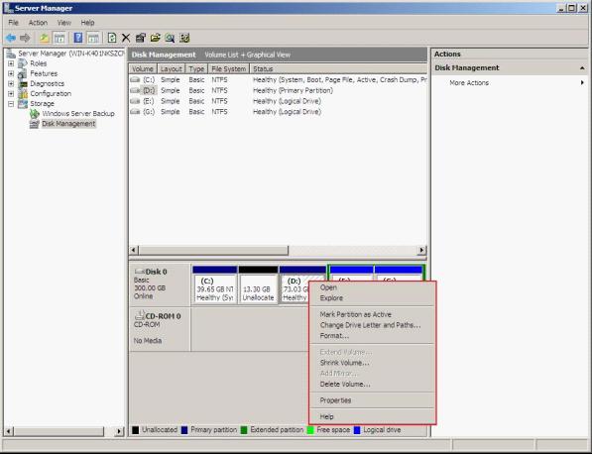
Task: Click More Actions in the Actions pane
Action: pyautogui.click(x=469, y=82)
